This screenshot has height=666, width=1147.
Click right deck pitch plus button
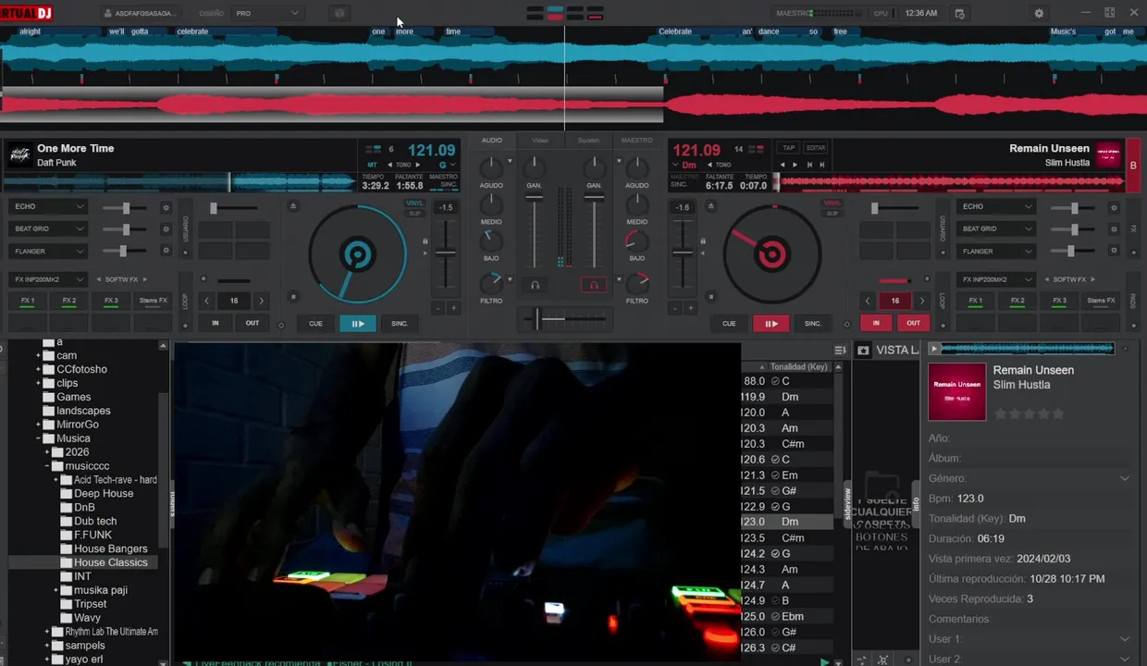coord(690,308)
